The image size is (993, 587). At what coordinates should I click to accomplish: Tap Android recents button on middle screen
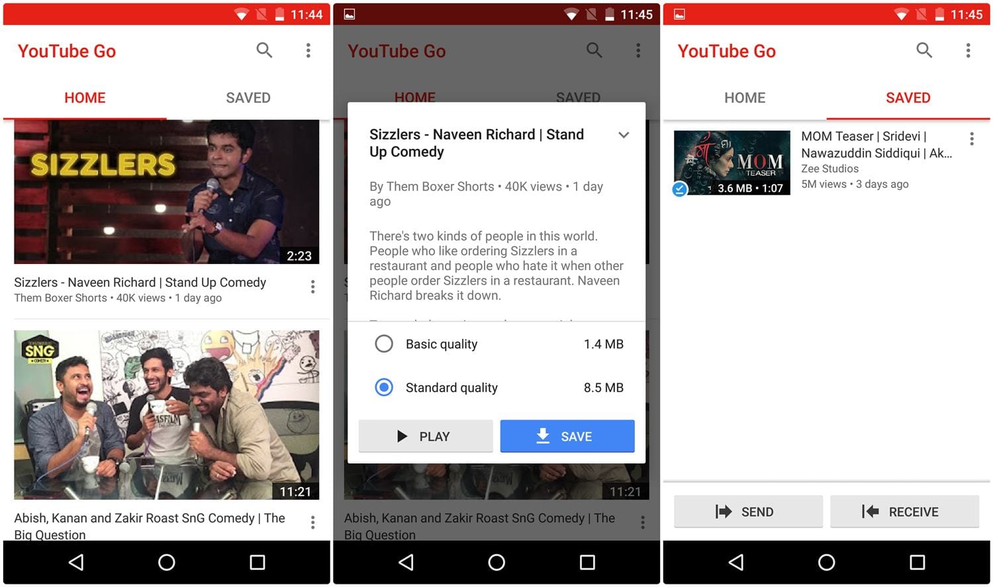pyautogui.click(x=587, y=563)
